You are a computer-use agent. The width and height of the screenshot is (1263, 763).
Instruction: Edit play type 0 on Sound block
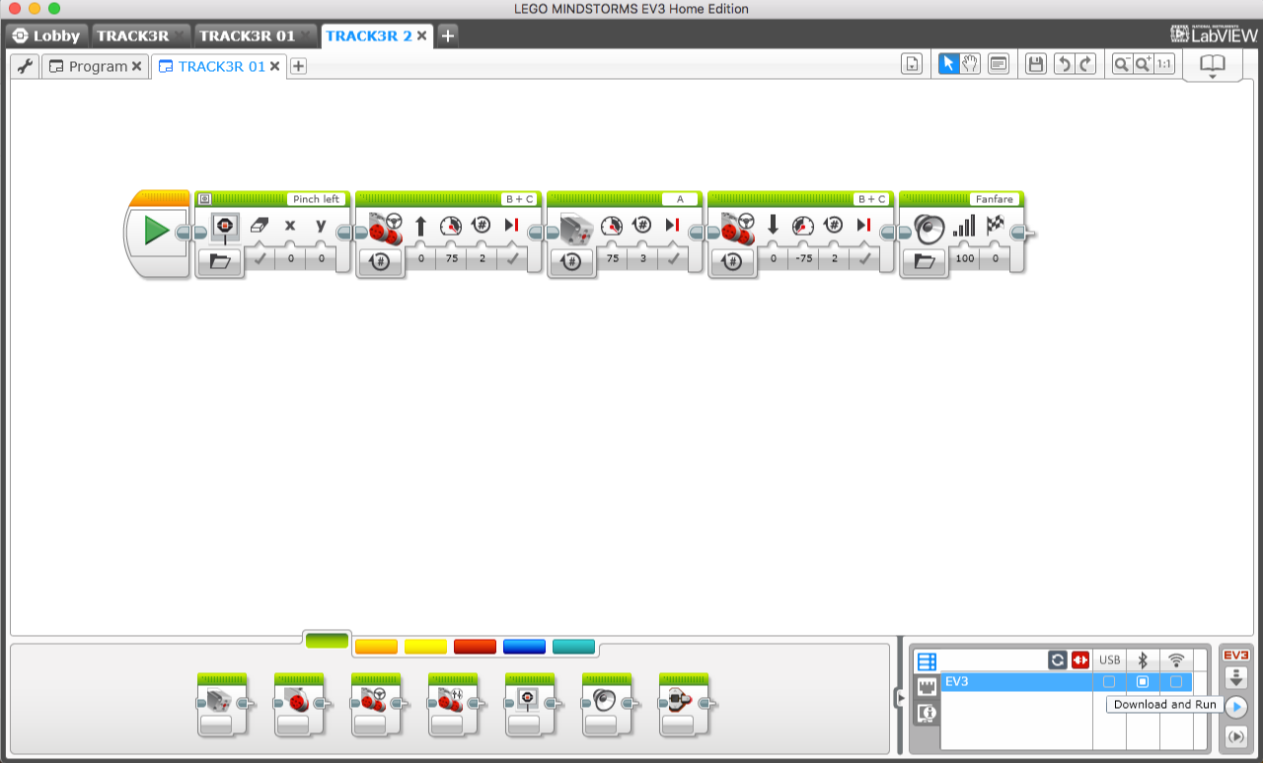(995, 260)
